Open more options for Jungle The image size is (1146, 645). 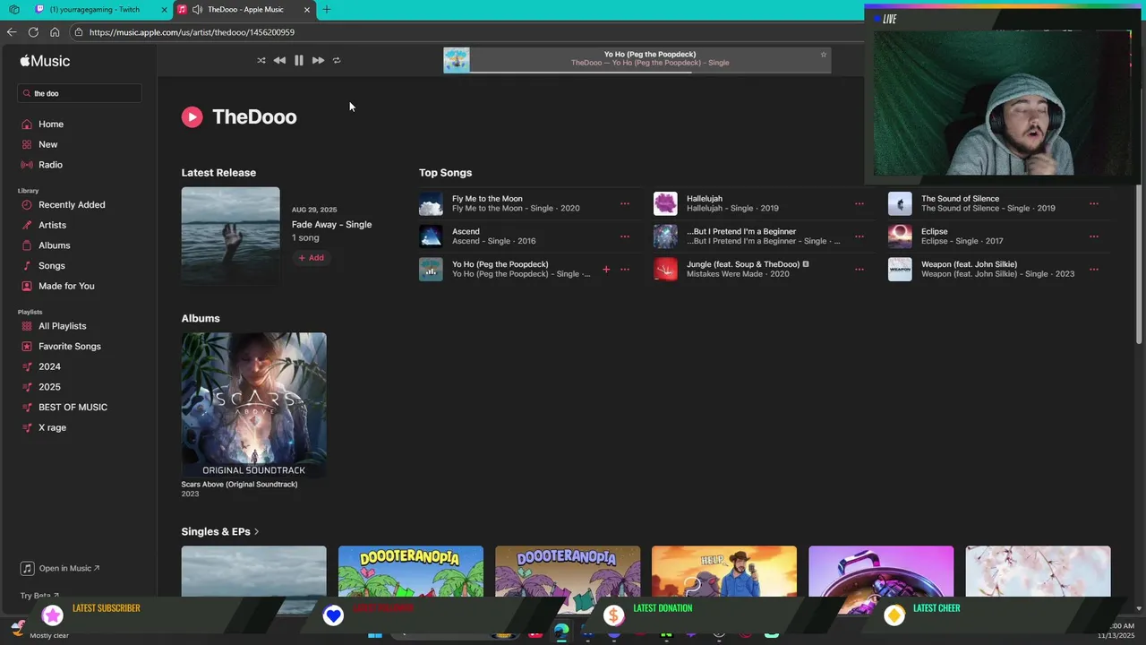click(859, 269)
